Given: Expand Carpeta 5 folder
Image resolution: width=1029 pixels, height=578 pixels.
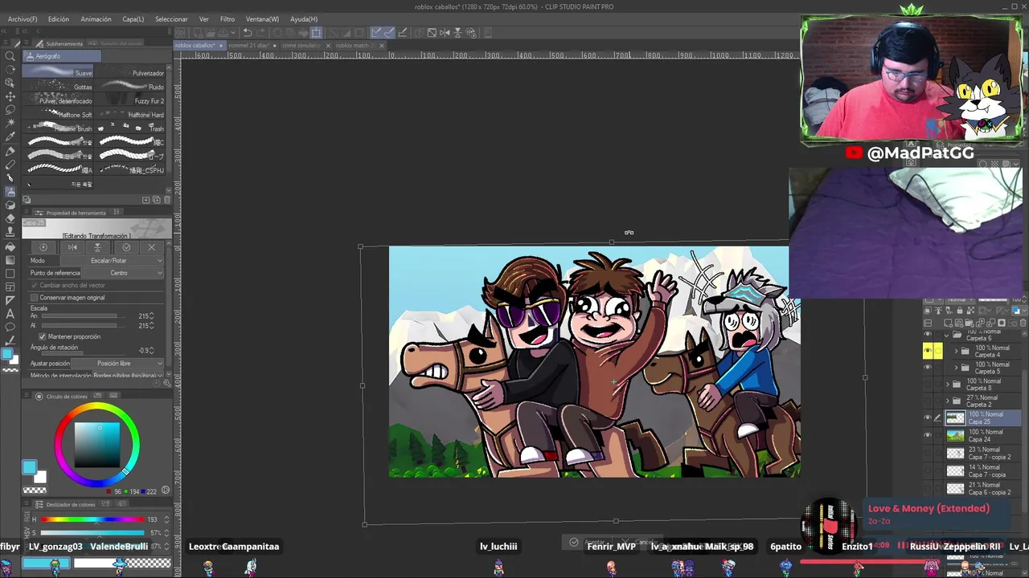Looking at the screenshot, I should click(956, 368).
